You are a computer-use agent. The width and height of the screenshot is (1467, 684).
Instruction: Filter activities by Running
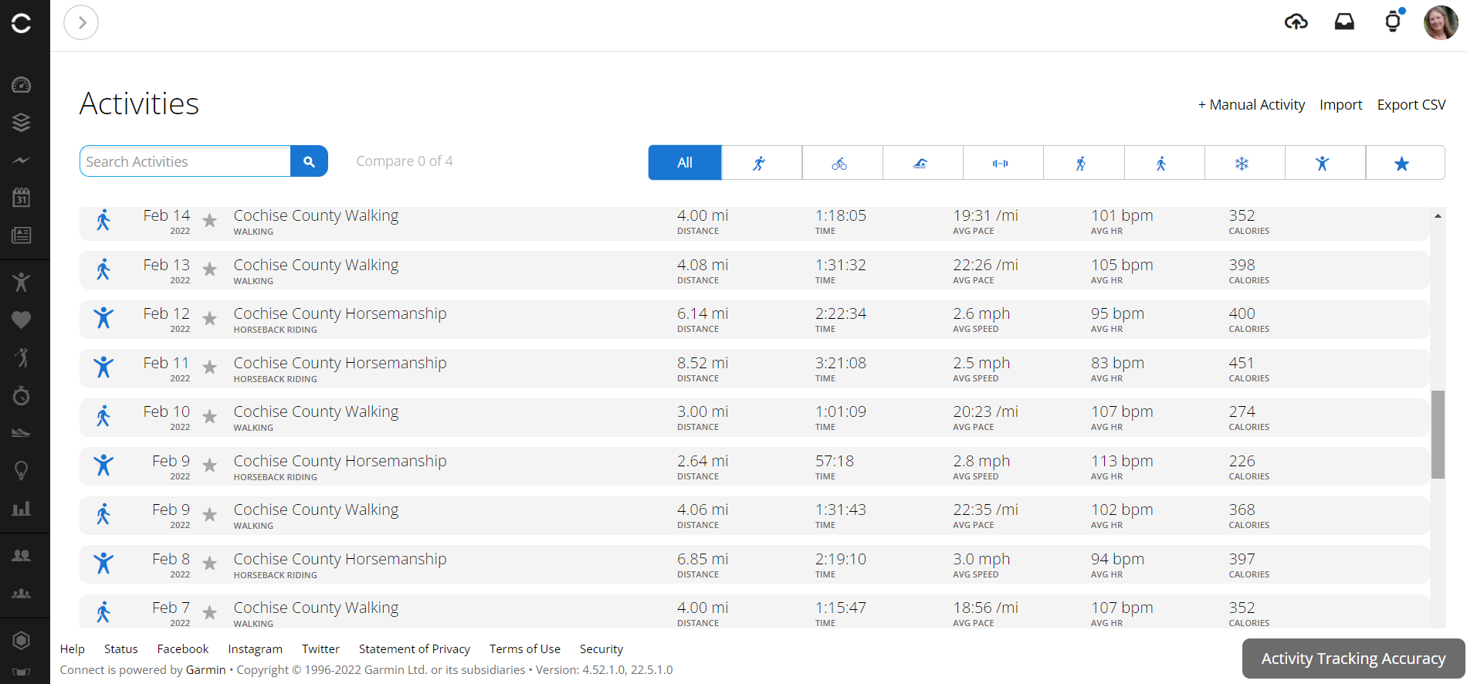[x=761, y=163]
